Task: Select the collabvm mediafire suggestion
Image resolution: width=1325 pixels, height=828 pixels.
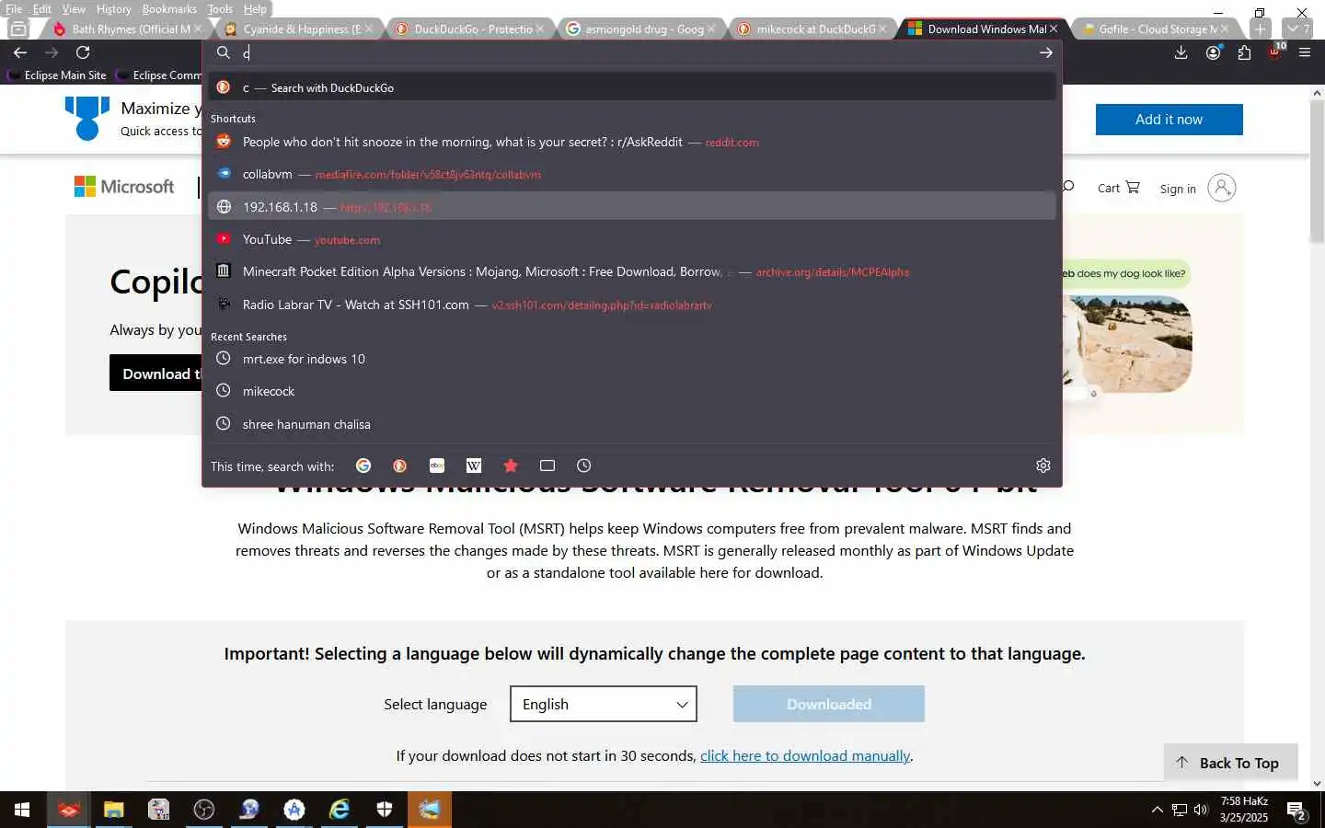Action: click(631, 174)
